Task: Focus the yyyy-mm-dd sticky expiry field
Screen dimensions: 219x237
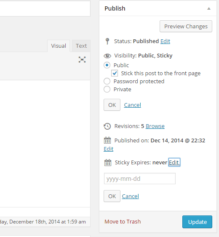Action: pos(140,179)
